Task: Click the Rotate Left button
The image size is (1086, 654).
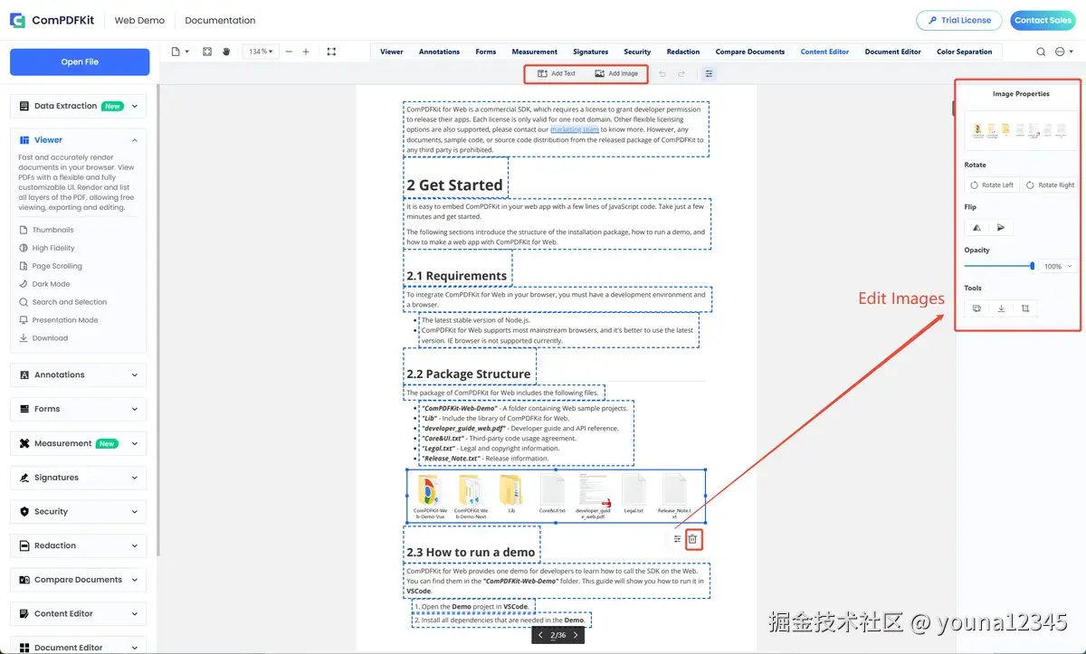Action: pyautogui.click(x=992, y=185)
